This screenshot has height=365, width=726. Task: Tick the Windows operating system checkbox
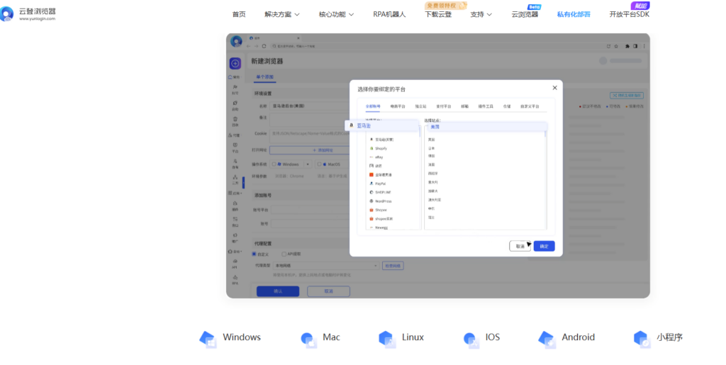coord(274,164)
